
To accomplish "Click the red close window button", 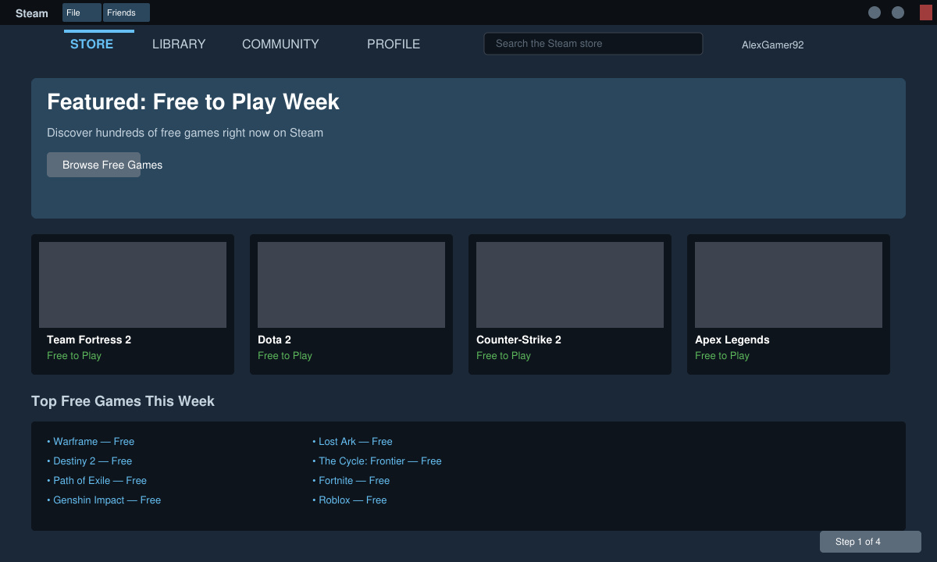I will coord(926,12).
